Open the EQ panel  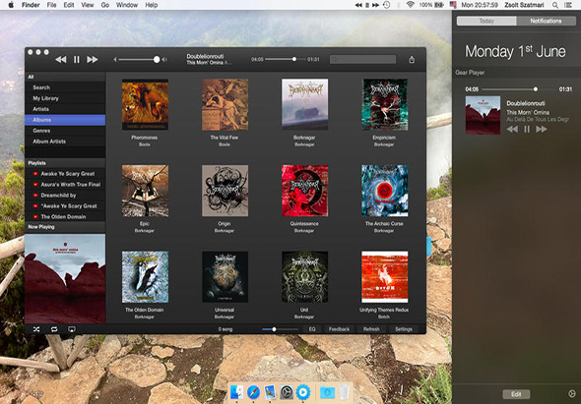tap(312, 329)
